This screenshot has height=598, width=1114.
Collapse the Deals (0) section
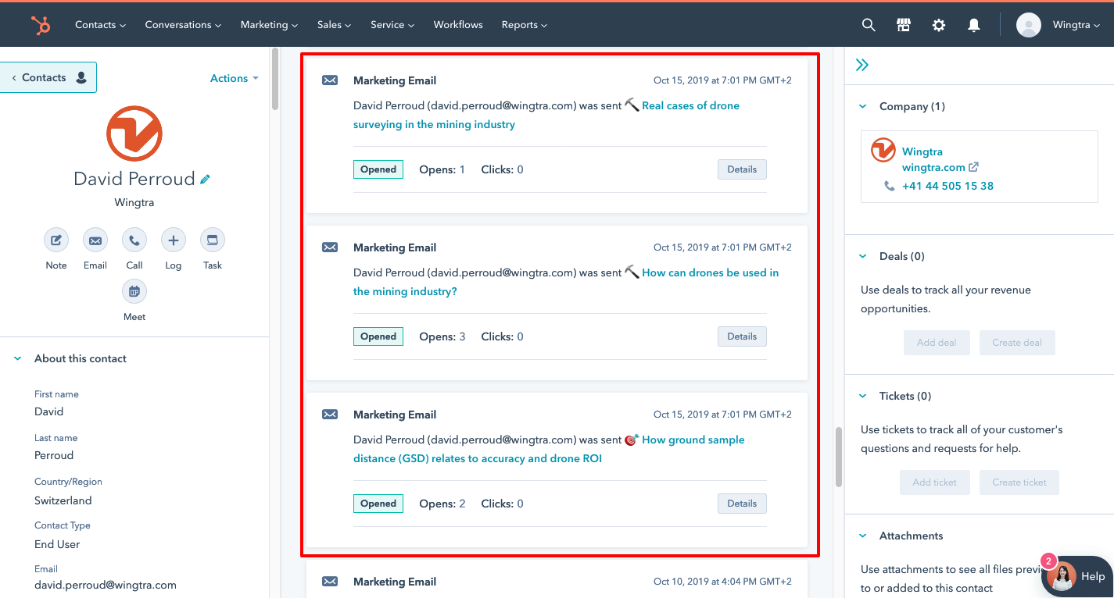tap(863, 256)
